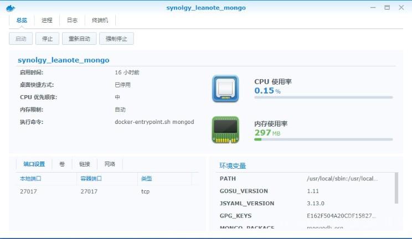Open the 终端机 tab
412x239 pixels.
point(100,20)
